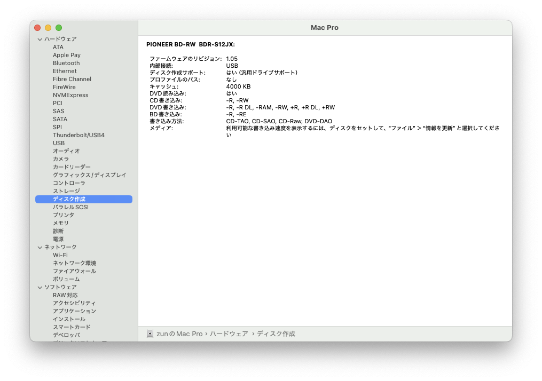Click the green zoom window button
This screenshot has width=542, height=381.
point(59,28)
